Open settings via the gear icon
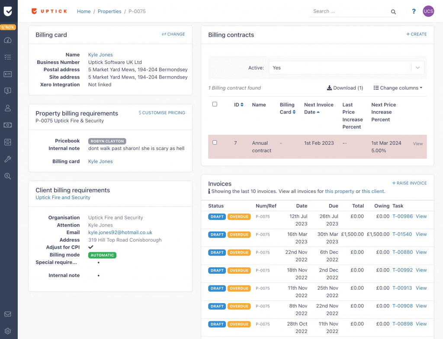Viewport: 443px width, 339px height. point(8,331)
